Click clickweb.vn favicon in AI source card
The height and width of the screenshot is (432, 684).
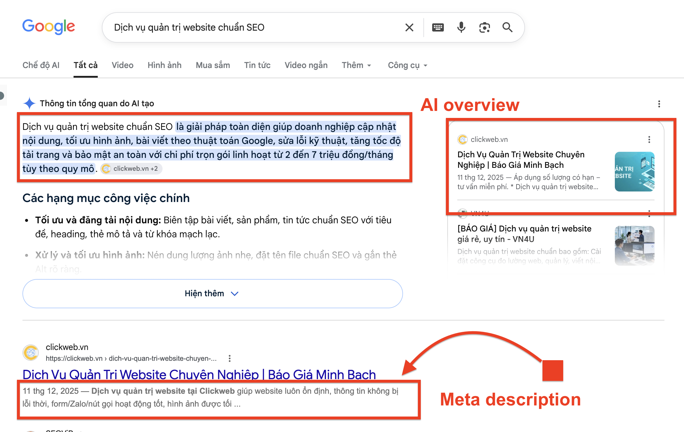pyautogui.click(x=463, y=140)
